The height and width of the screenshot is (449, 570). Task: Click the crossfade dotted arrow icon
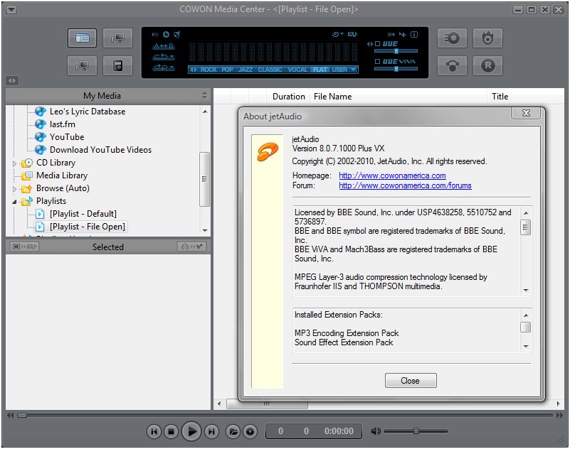coord(391,35)
